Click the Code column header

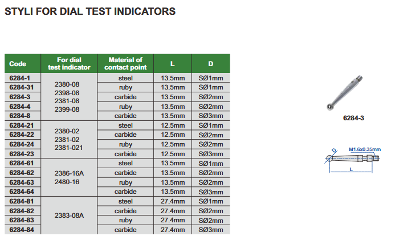coord(18,63)
